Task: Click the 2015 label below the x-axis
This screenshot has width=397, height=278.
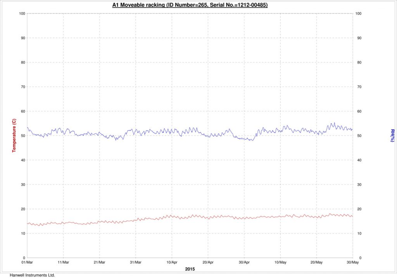Action: point(190,268)
